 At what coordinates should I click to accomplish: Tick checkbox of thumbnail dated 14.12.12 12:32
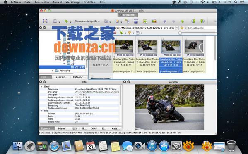click(x=186, y=38)
